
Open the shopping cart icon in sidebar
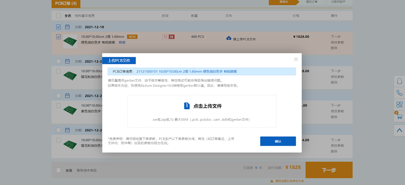[x=399, y=117]
